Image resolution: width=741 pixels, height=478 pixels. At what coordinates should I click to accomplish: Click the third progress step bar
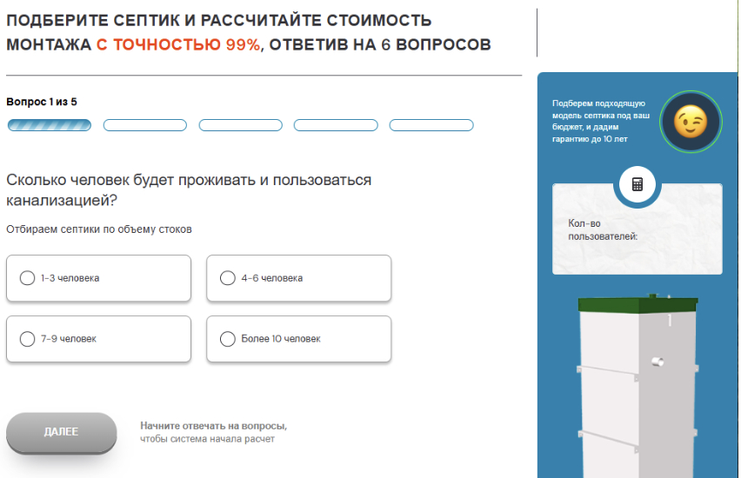[241, 125]
